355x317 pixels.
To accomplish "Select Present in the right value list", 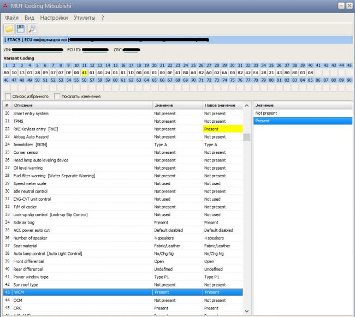I will point(263,121).
